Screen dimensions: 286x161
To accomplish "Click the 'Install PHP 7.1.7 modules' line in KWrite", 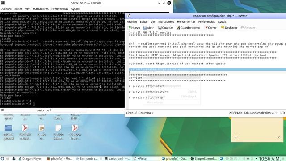I will [x=150, y=33].
